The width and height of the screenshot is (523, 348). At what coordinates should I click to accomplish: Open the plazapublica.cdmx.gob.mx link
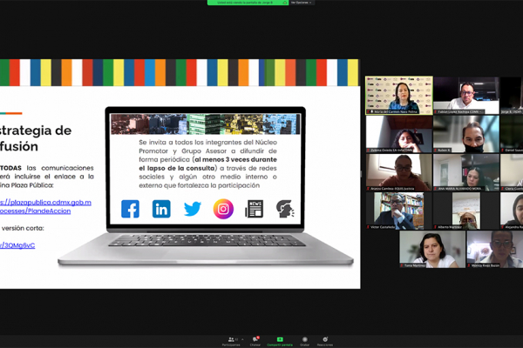point(45,206)
